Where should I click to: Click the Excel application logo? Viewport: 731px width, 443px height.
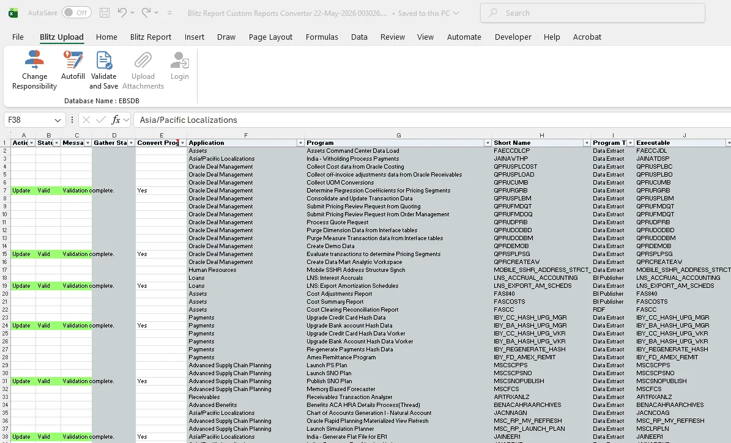(13, 13)
